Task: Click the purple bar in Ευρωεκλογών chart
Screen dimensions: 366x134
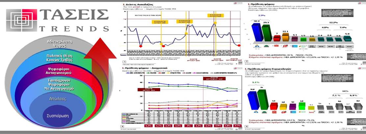Action: pyautogui.click(x=293, y=107)
